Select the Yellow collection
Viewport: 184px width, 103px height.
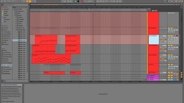tap(5, 13)
